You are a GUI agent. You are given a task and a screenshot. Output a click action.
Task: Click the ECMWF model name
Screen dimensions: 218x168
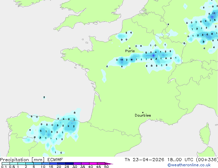(x=55, y=160)
